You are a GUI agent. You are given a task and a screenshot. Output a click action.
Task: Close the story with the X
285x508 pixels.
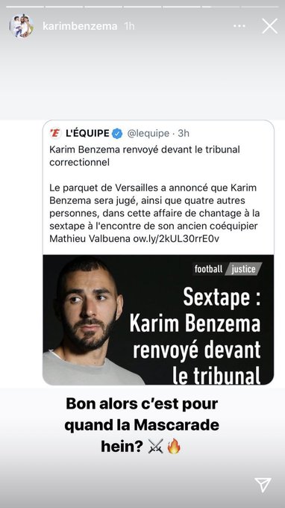[x=269, y=26]
